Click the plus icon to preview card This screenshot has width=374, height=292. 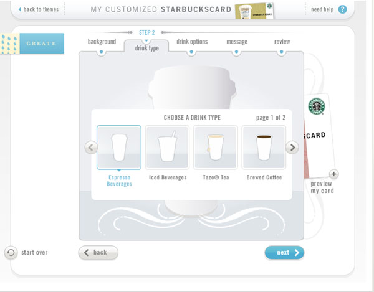tap(334, 174)
